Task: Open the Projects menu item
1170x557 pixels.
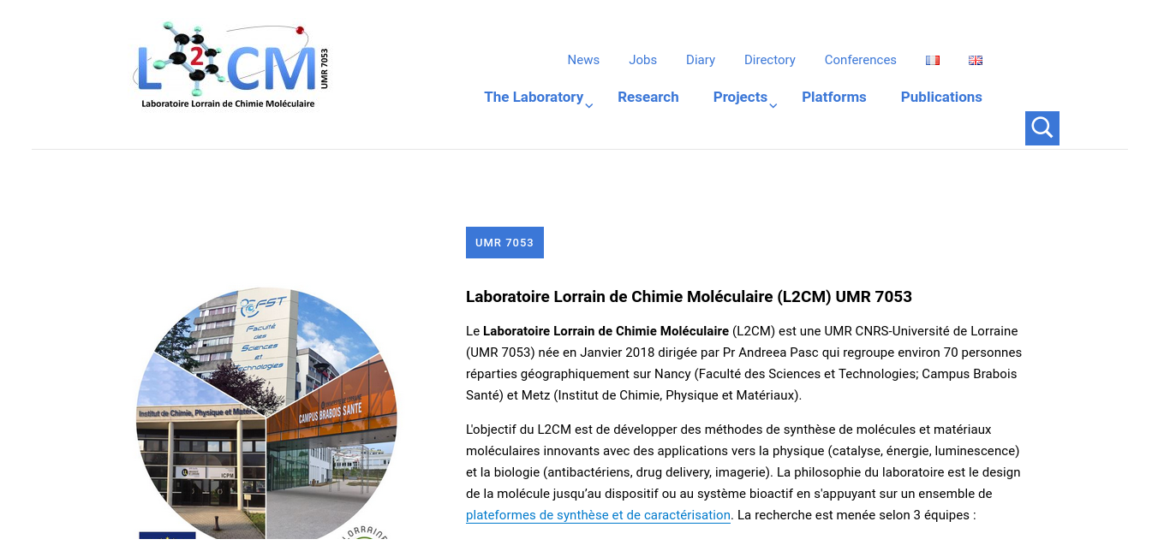Action: (x=740, y=98)
